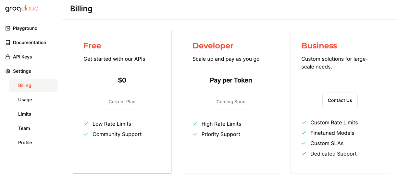The width and height of the screenshot is (397, 178).
Task: Click the Settings gear icon
Action: point(8,71)
